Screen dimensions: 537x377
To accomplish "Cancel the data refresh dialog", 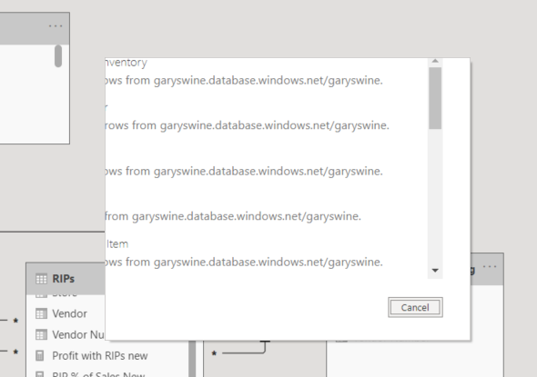I will click(x=415, y=307).
